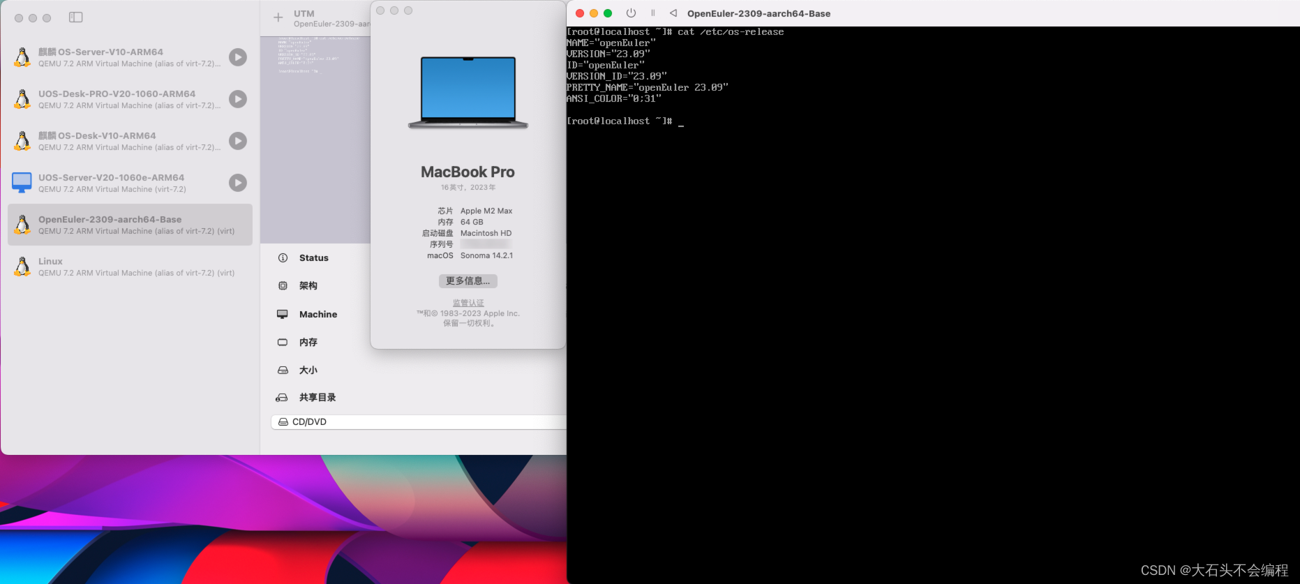Select the OpenEuler-2309-aarch64-Base list entry
Viewport: 1300px width, 584px height.
(130, 225)
